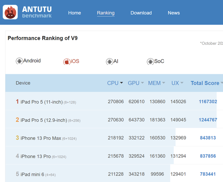Click the rank 4 iPhone 13 Pro name
The width and height of the screenshot is (223, 182).
(36, 156)
